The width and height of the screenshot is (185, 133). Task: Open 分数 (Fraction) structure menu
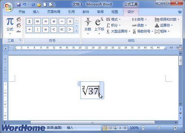click(x=88, y=26)
